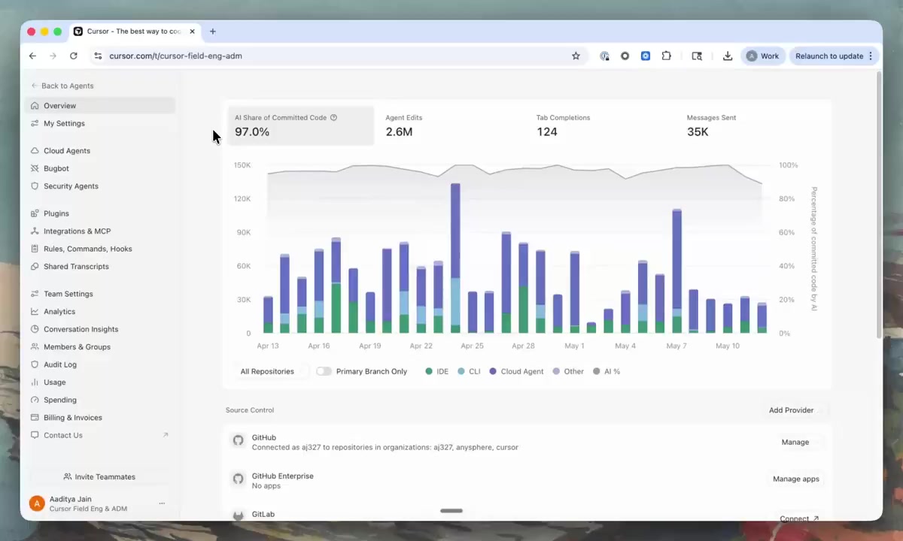The width and height of the screenshot is (903, 541).
Task: Click the Usage clock icon
Action: 35,382
